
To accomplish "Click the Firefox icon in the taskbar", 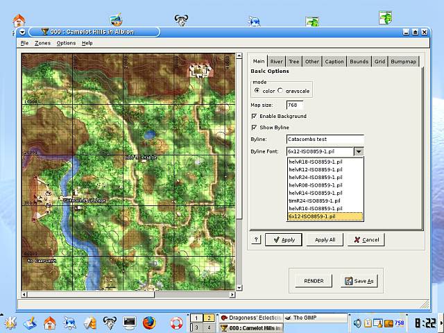I will coord(149,323).
